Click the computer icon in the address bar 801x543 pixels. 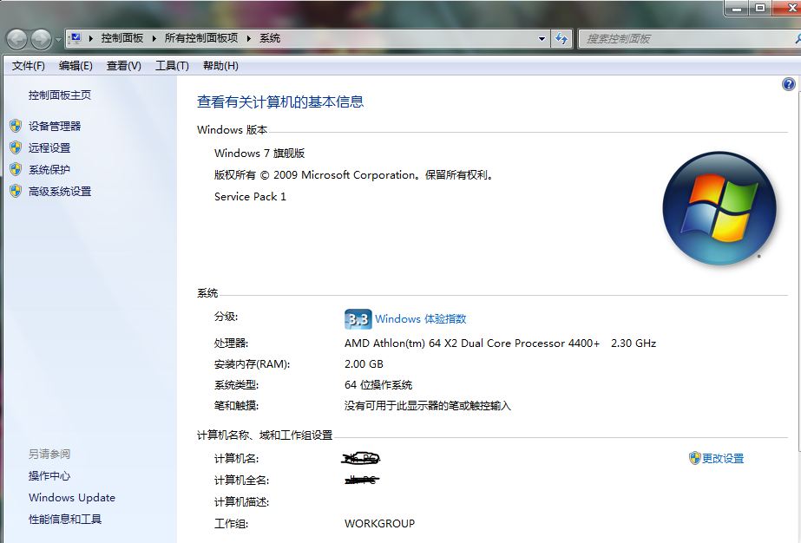click(x=76, y=38)
